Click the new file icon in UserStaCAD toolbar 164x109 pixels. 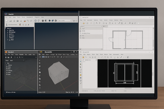pyautogui.click(x=81, y=23)
